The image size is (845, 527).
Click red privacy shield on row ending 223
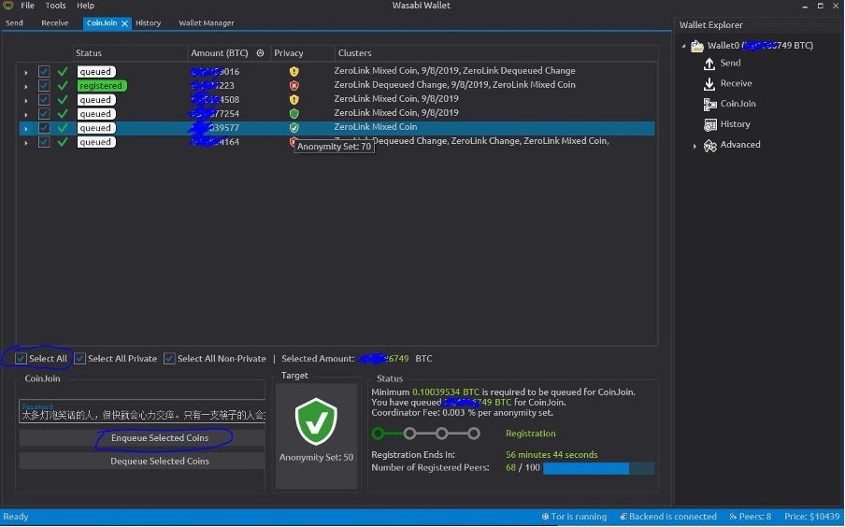(x=294, y=86)
